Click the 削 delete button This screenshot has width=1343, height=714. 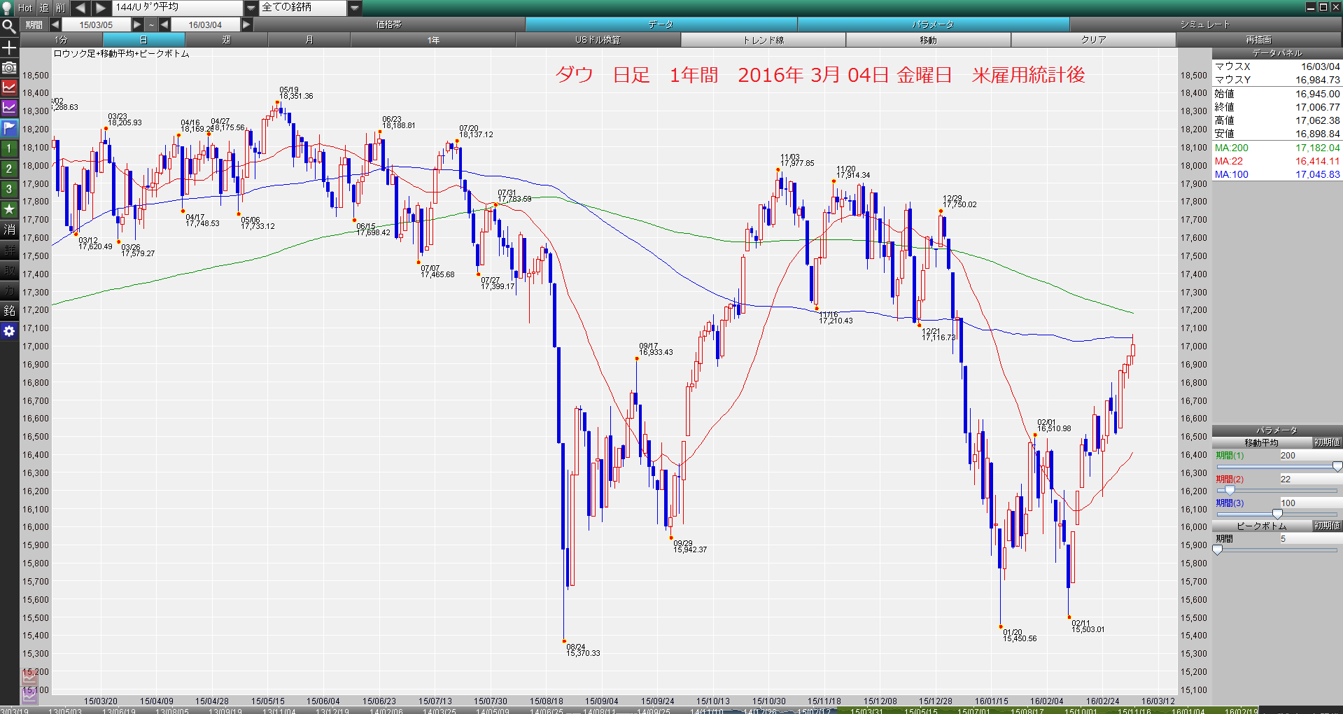click(x=60, y=8)
